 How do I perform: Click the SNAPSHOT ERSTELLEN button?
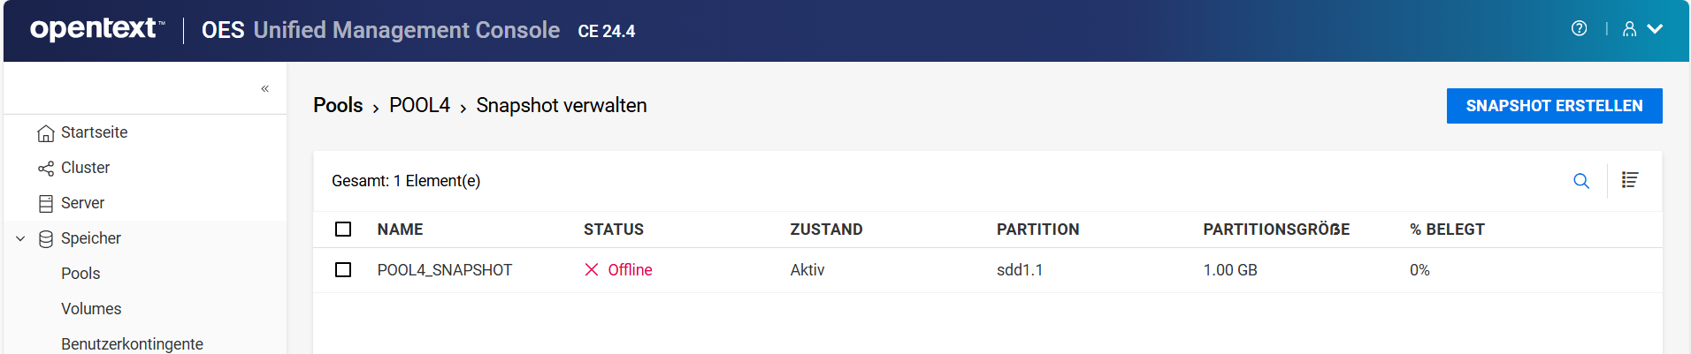(x=1554, y=106)
